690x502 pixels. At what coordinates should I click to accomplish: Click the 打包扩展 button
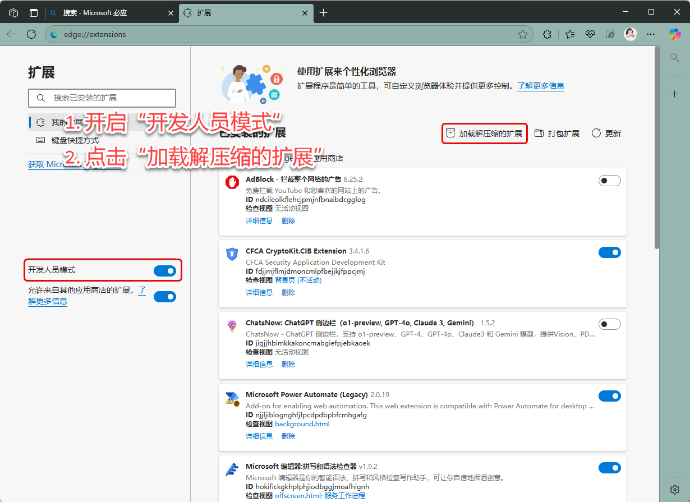tap(556, 133)
